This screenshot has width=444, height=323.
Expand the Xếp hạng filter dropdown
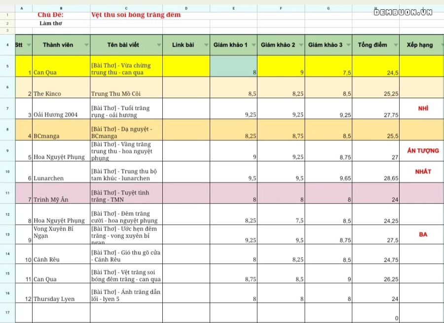(443, 45)
